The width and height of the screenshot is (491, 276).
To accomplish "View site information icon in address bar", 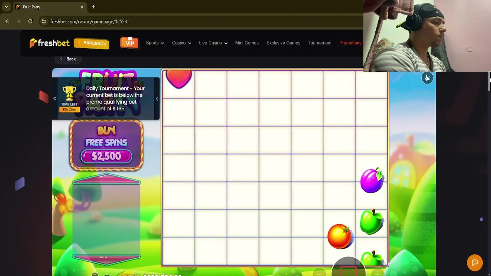I will tap(44, 21).
